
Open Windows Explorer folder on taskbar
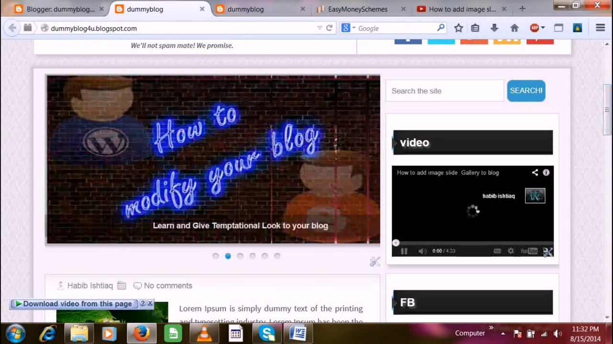(79, 333)
